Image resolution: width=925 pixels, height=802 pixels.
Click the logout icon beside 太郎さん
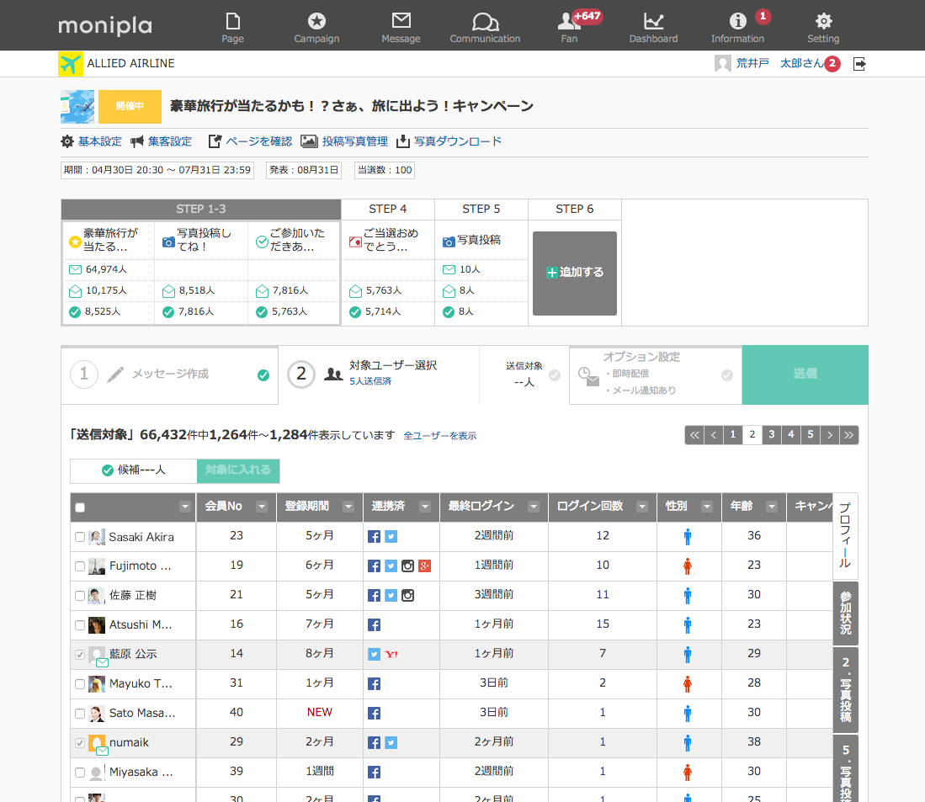coord(859,64)
